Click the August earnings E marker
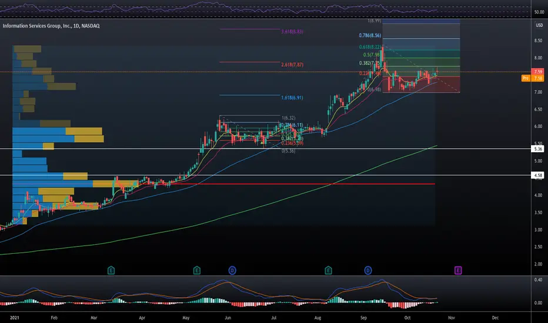 (328, 270)
